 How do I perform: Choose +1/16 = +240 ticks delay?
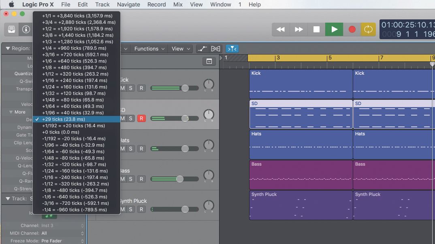[77, 80]
